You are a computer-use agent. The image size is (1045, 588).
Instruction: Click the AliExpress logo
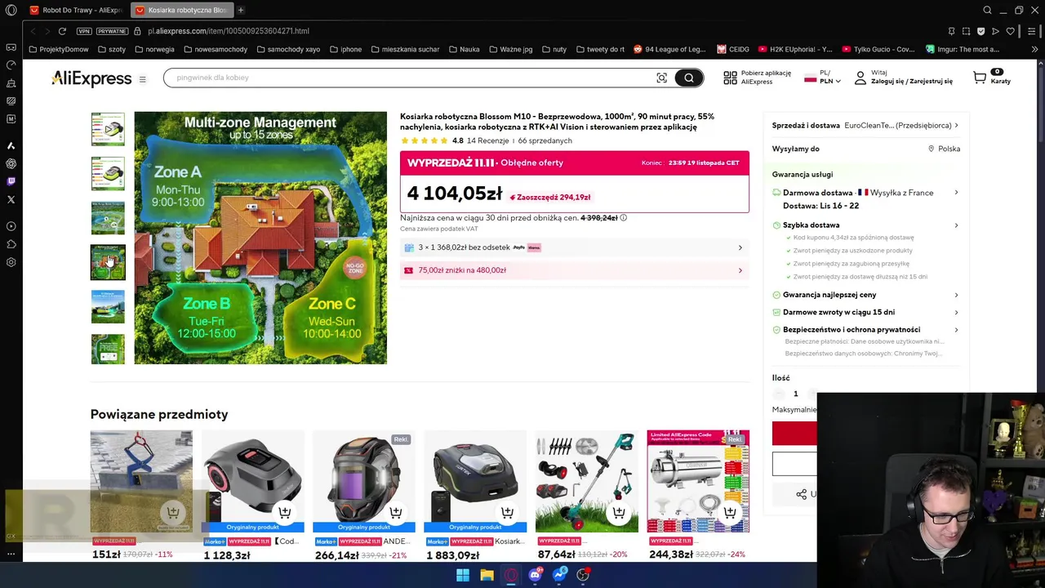tap(91, 78)
